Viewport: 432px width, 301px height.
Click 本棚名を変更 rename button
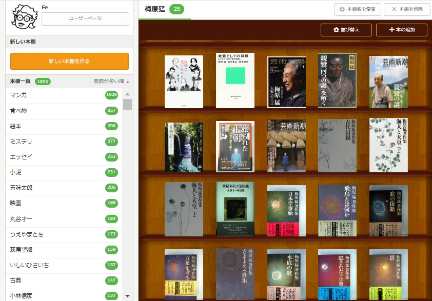click(x=357, y=9)
